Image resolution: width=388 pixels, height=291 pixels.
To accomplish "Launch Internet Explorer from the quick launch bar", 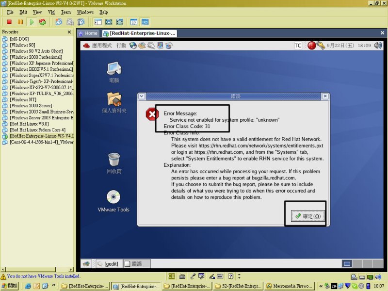I will coord(28,286).
